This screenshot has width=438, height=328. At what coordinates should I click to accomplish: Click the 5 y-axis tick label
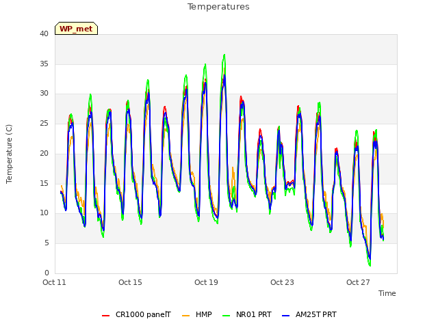(47, 243)
